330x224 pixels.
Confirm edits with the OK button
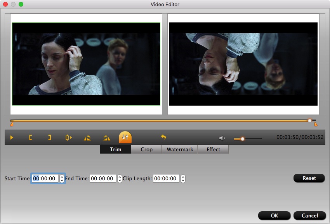274,215
